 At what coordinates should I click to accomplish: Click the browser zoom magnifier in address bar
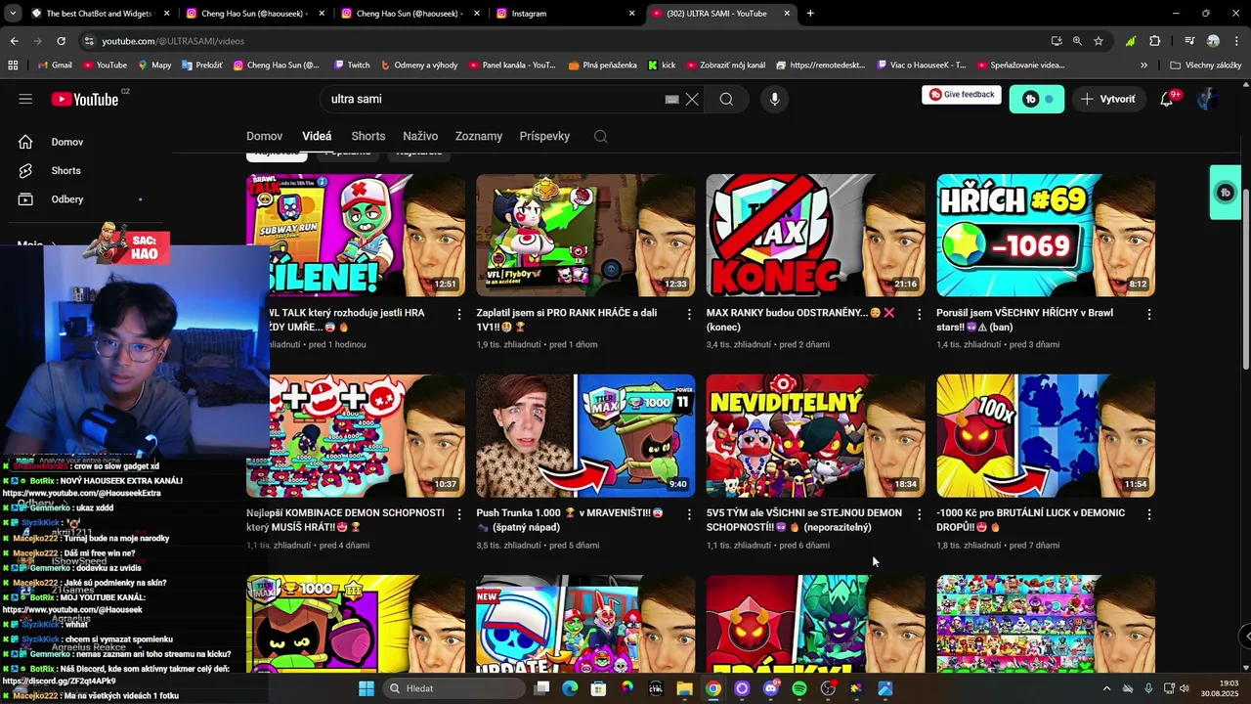point(1077,41)
